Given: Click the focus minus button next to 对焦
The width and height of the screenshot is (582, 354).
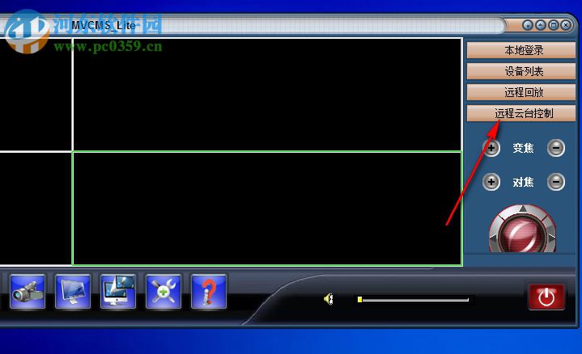Looking at the screenshot, I should tap(556, 182).
